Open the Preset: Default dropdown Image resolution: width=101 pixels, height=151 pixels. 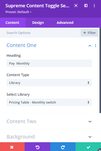point(19,12)
